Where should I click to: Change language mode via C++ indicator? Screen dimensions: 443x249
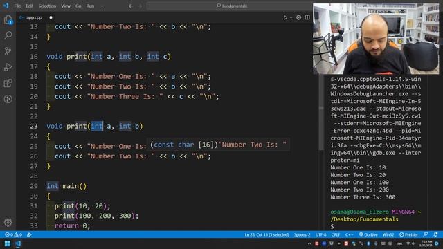click(349, 234)
